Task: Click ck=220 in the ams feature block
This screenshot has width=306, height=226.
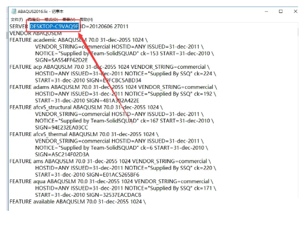Action: click(x=203, y=168)
